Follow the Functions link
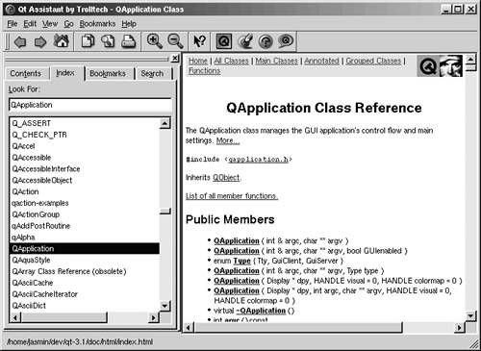This screenshot has width=481, height=351. pos(204,71)
